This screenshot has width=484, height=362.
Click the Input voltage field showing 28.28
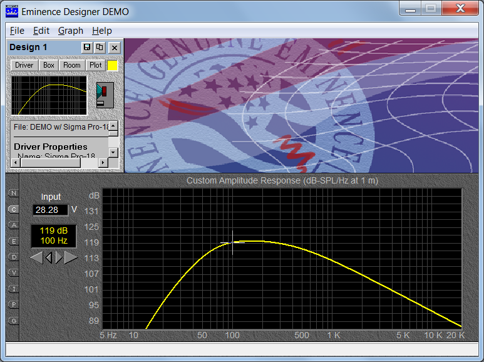(x=50, y=210)
